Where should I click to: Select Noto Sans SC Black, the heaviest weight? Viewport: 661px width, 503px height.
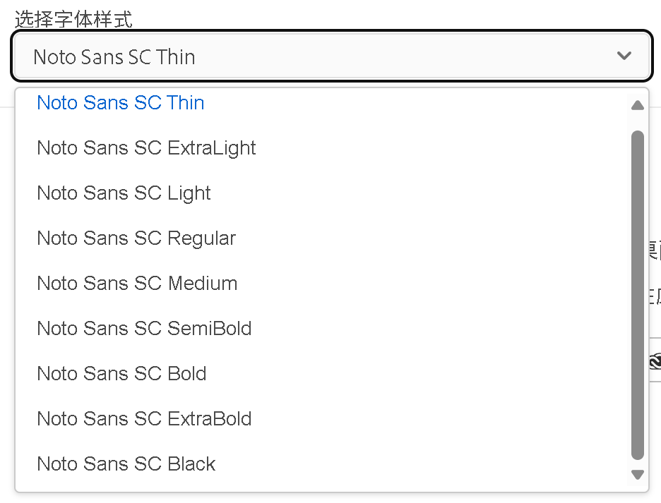[125, 464]
